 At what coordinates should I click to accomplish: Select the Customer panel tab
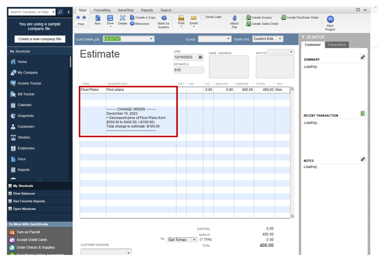tap(313, 45)
